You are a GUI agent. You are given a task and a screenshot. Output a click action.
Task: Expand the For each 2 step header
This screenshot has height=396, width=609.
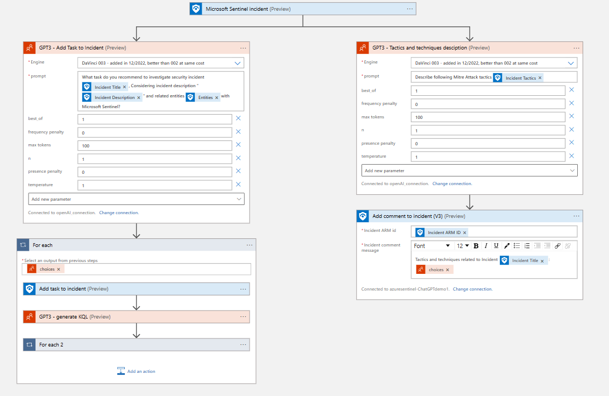coord(136,345)
